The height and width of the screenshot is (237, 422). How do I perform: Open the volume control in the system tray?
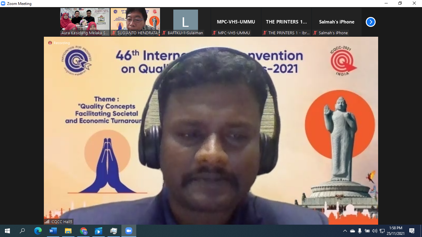[x=374, y=231]
